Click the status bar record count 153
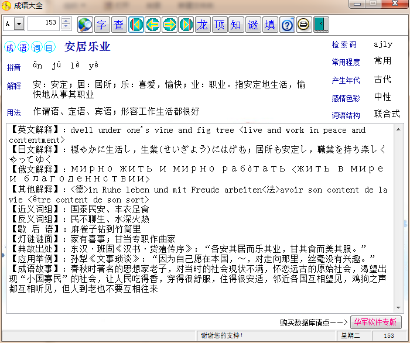Image resolution: width=410 pixels, height=343 pixels. (x=389, y=336)
